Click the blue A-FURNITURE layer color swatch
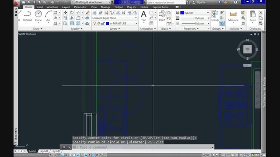 coord(108,23)
